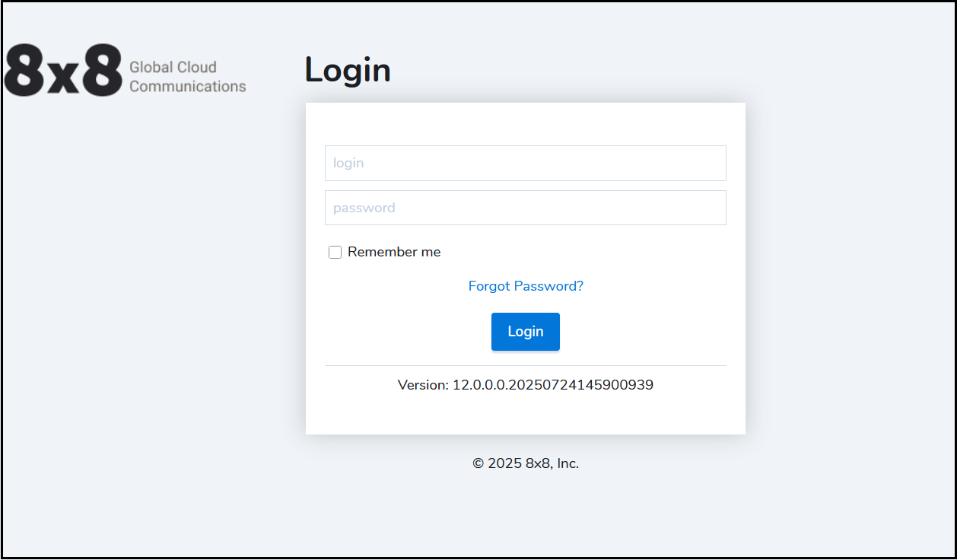Viewport: 957px width, 560px height.
Task: Click the copyright © symbol in the footer
Action: [x=478, y=463]
